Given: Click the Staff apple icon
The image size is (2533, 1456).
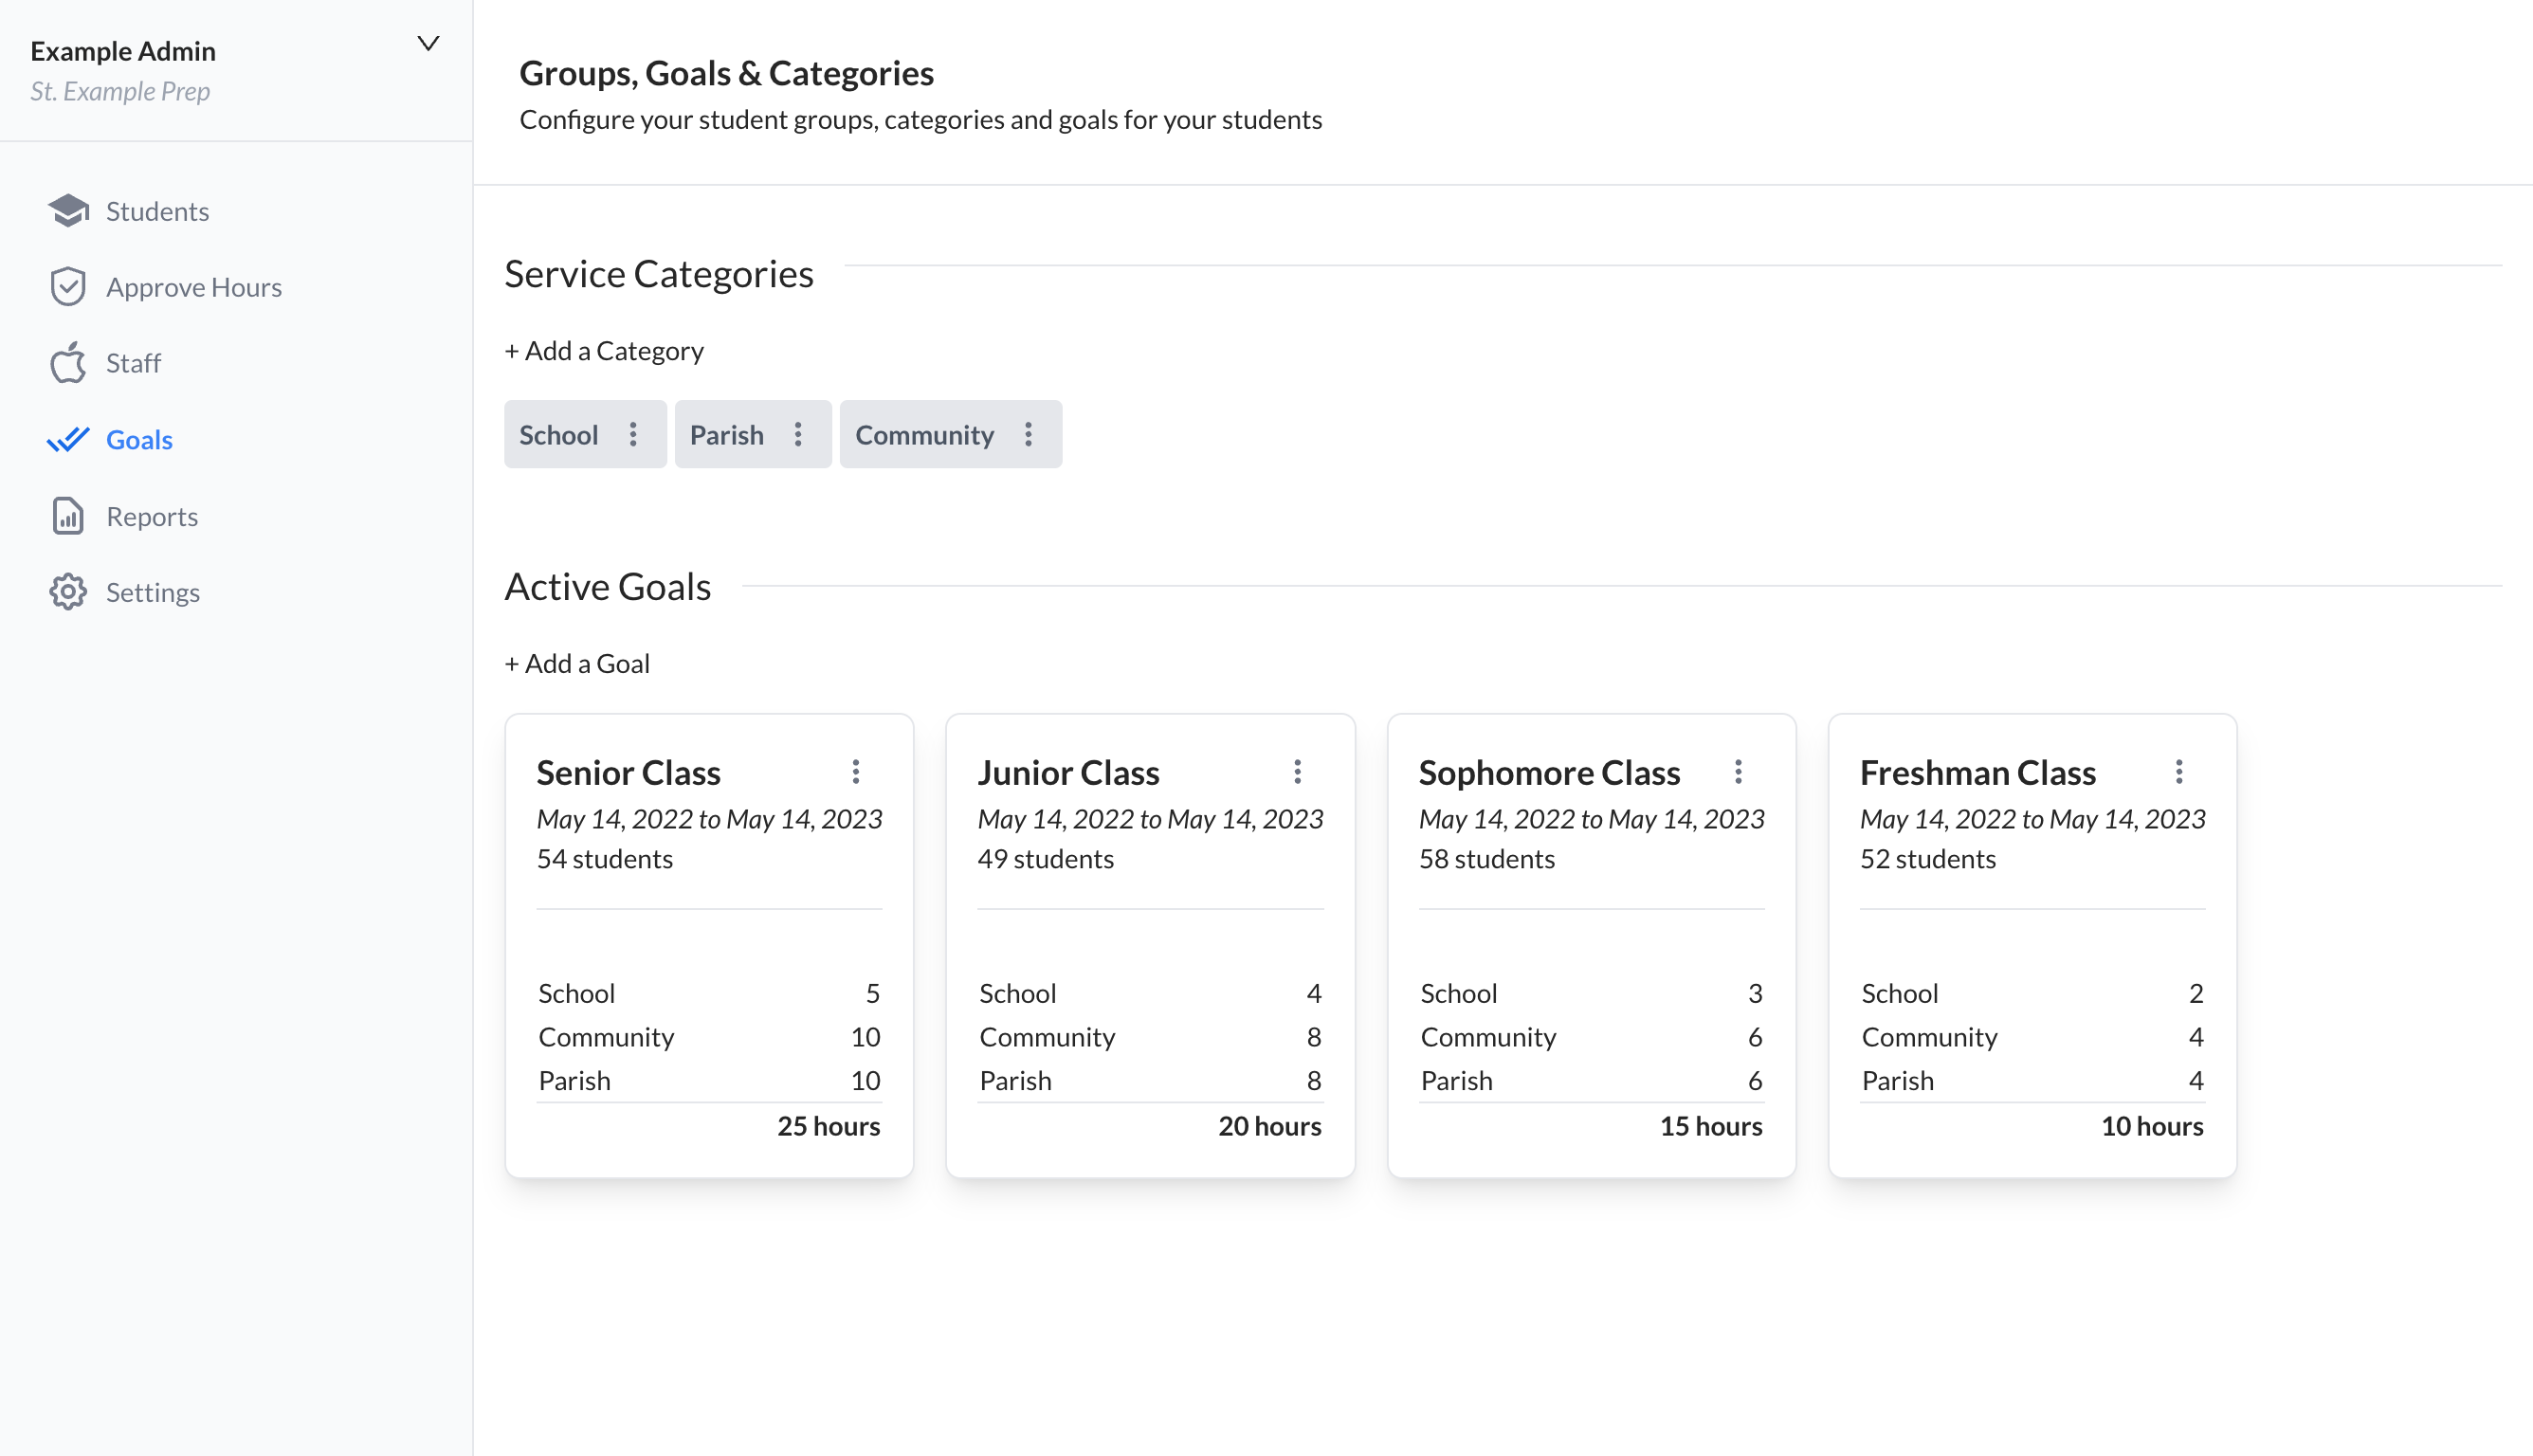Looking at the screenshot, I should click(x=68, y=363).
